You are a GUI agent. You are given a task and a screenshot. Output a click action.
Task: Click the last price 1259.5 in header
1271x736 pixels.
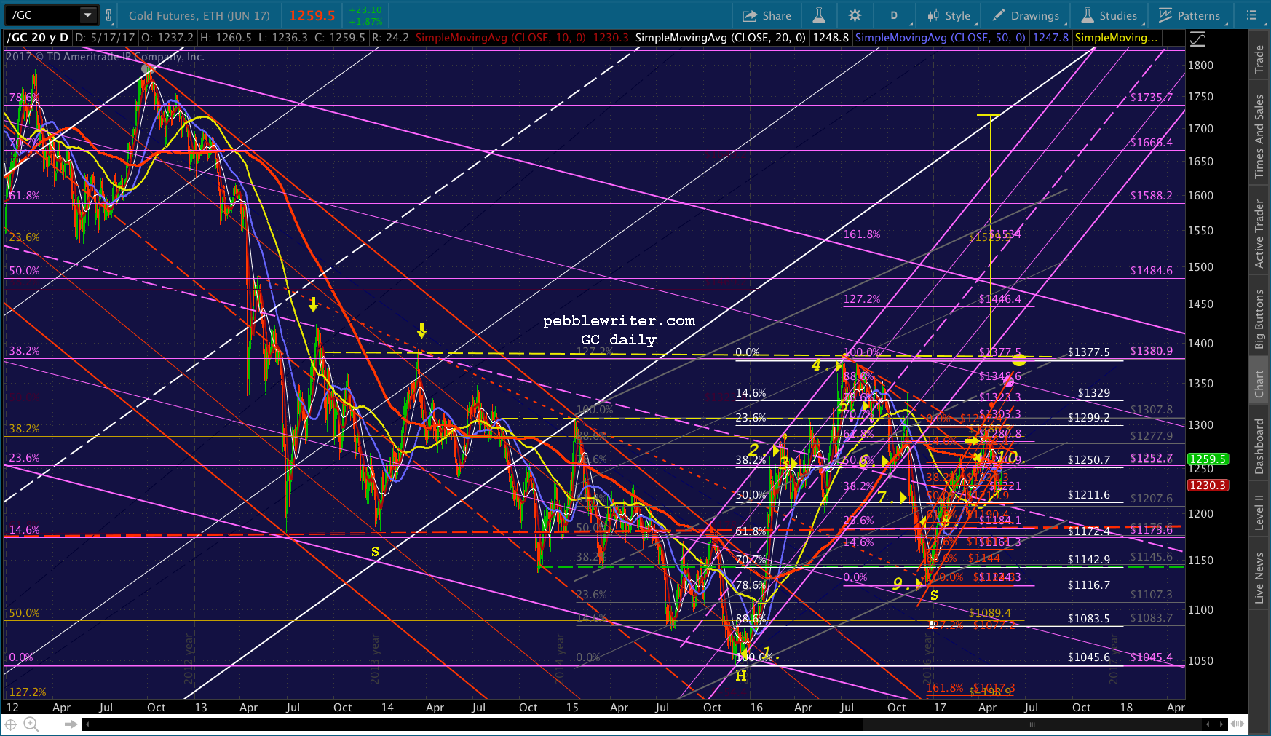312,15
